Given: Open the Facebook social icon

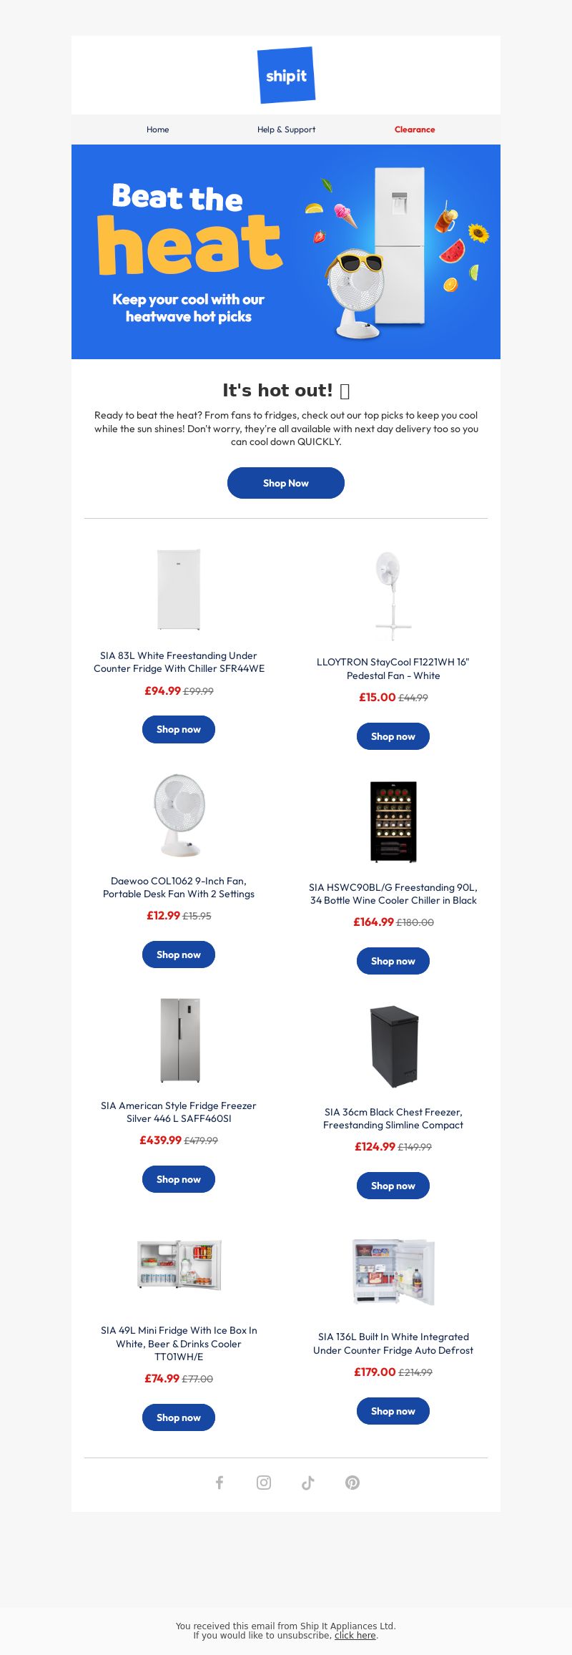Looking at the screenshot, I should [x=220, y=1483].
